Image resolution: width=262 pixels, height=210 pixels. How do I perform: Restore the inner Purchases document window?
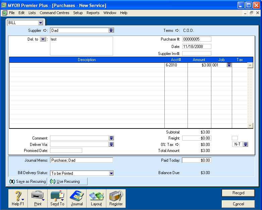coord(251,13)
